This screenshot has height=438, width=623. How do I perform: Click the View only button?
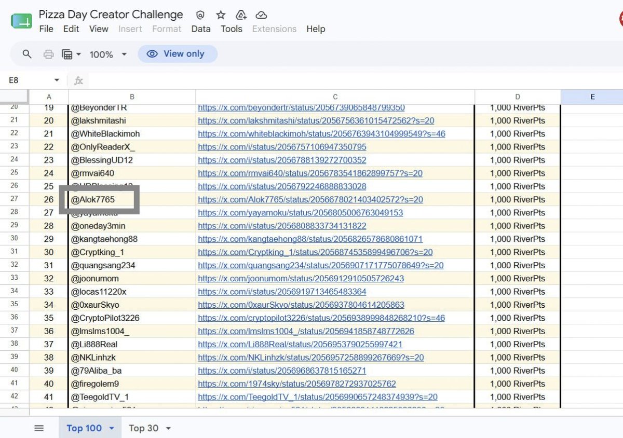[x=178, y=54]
